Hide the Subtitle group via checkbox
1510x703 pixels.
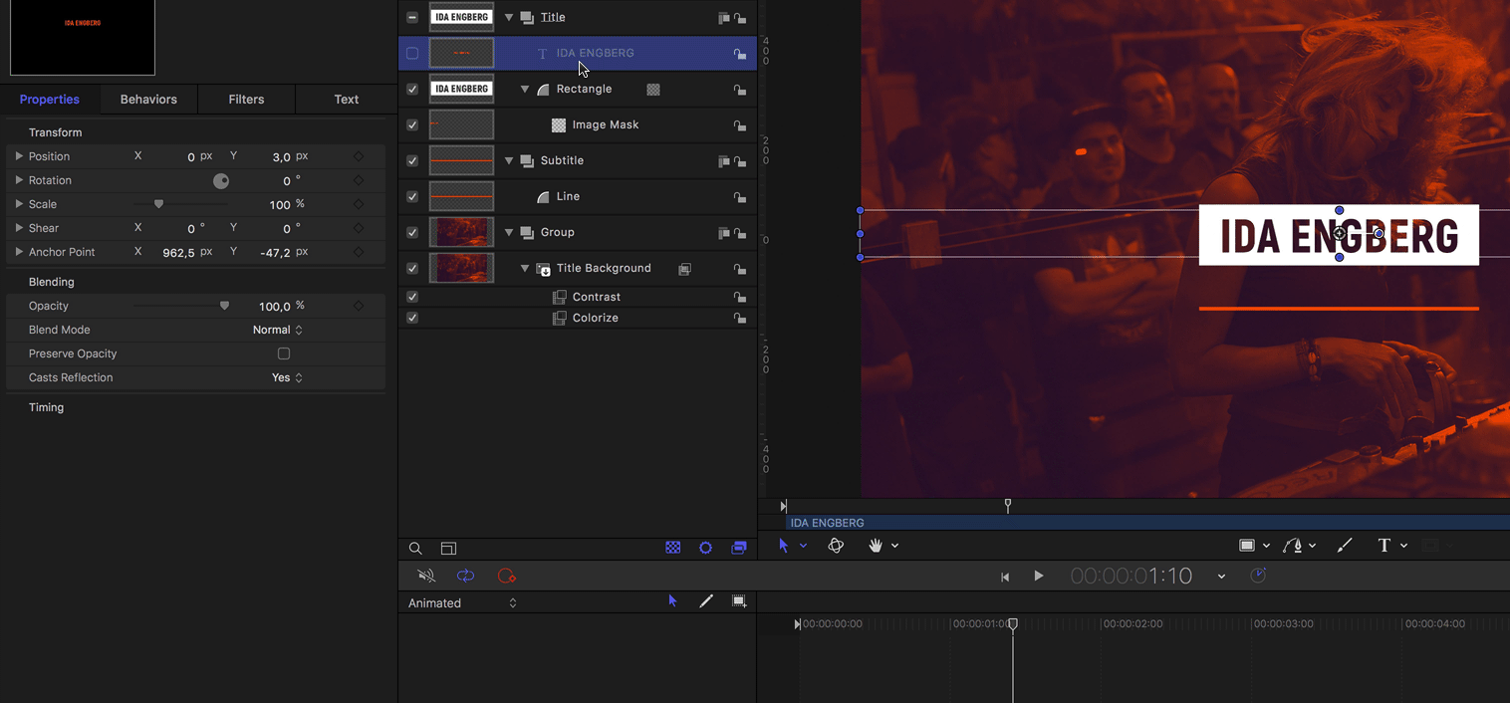(x=412, y=161)
